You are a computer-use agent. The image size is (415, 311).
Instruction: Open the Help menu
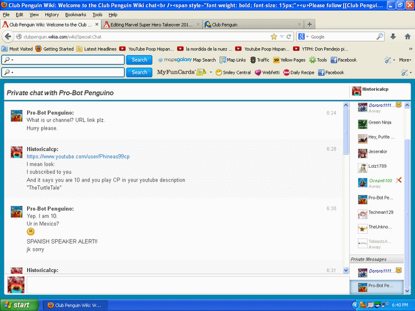113,14
